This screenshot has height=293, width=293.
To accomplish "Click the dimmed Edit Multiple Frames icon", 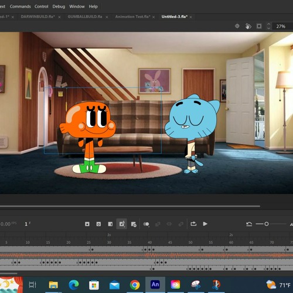I will coord(158,224).
